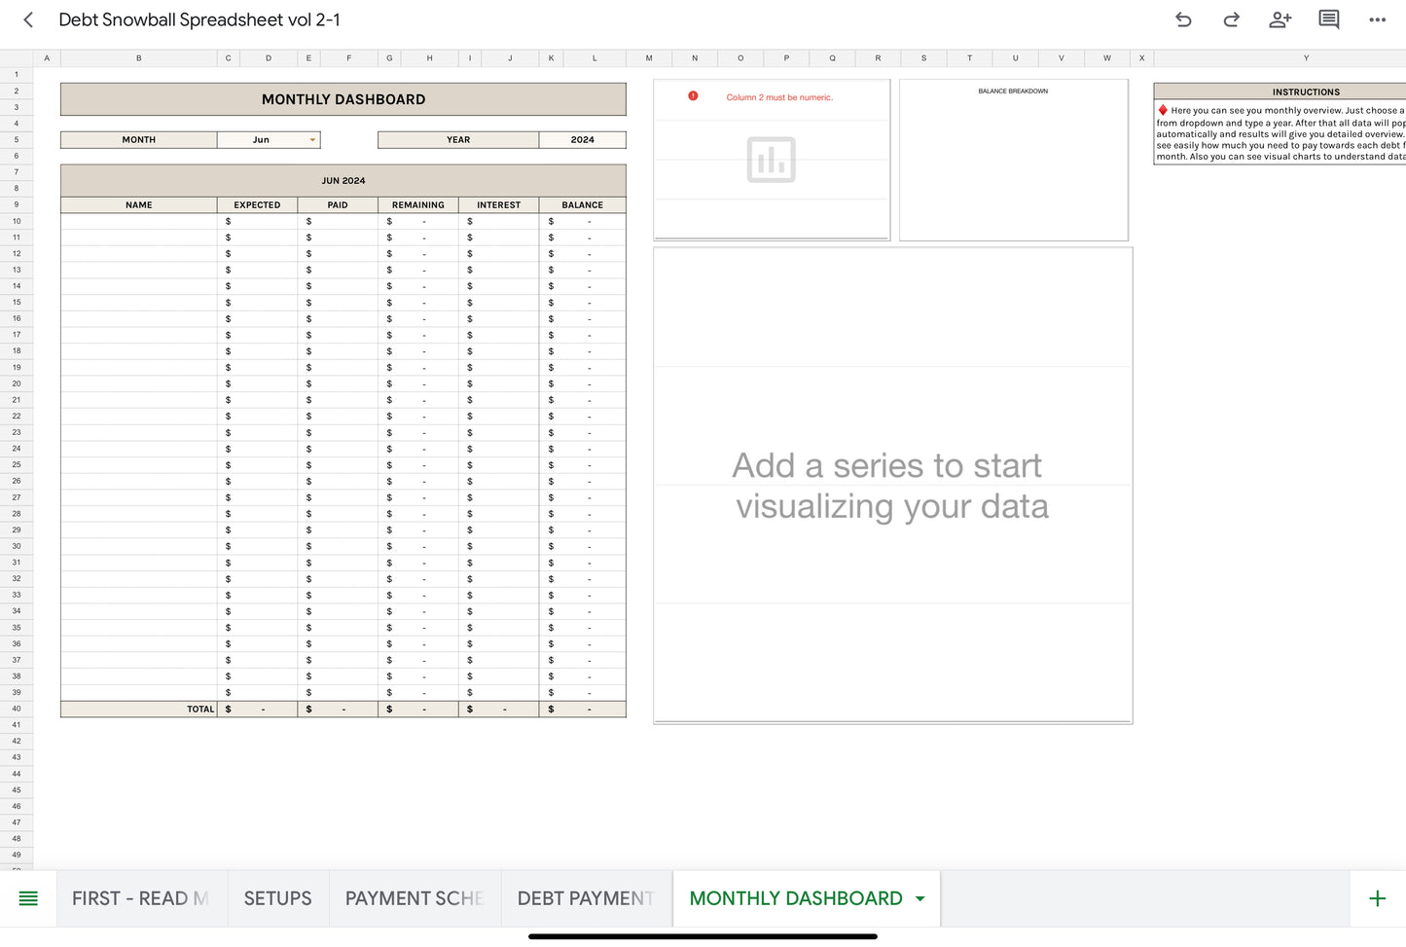Select the INTEREST column header cell
This screenshot has width=1406, height=947.
pos(499,205)
